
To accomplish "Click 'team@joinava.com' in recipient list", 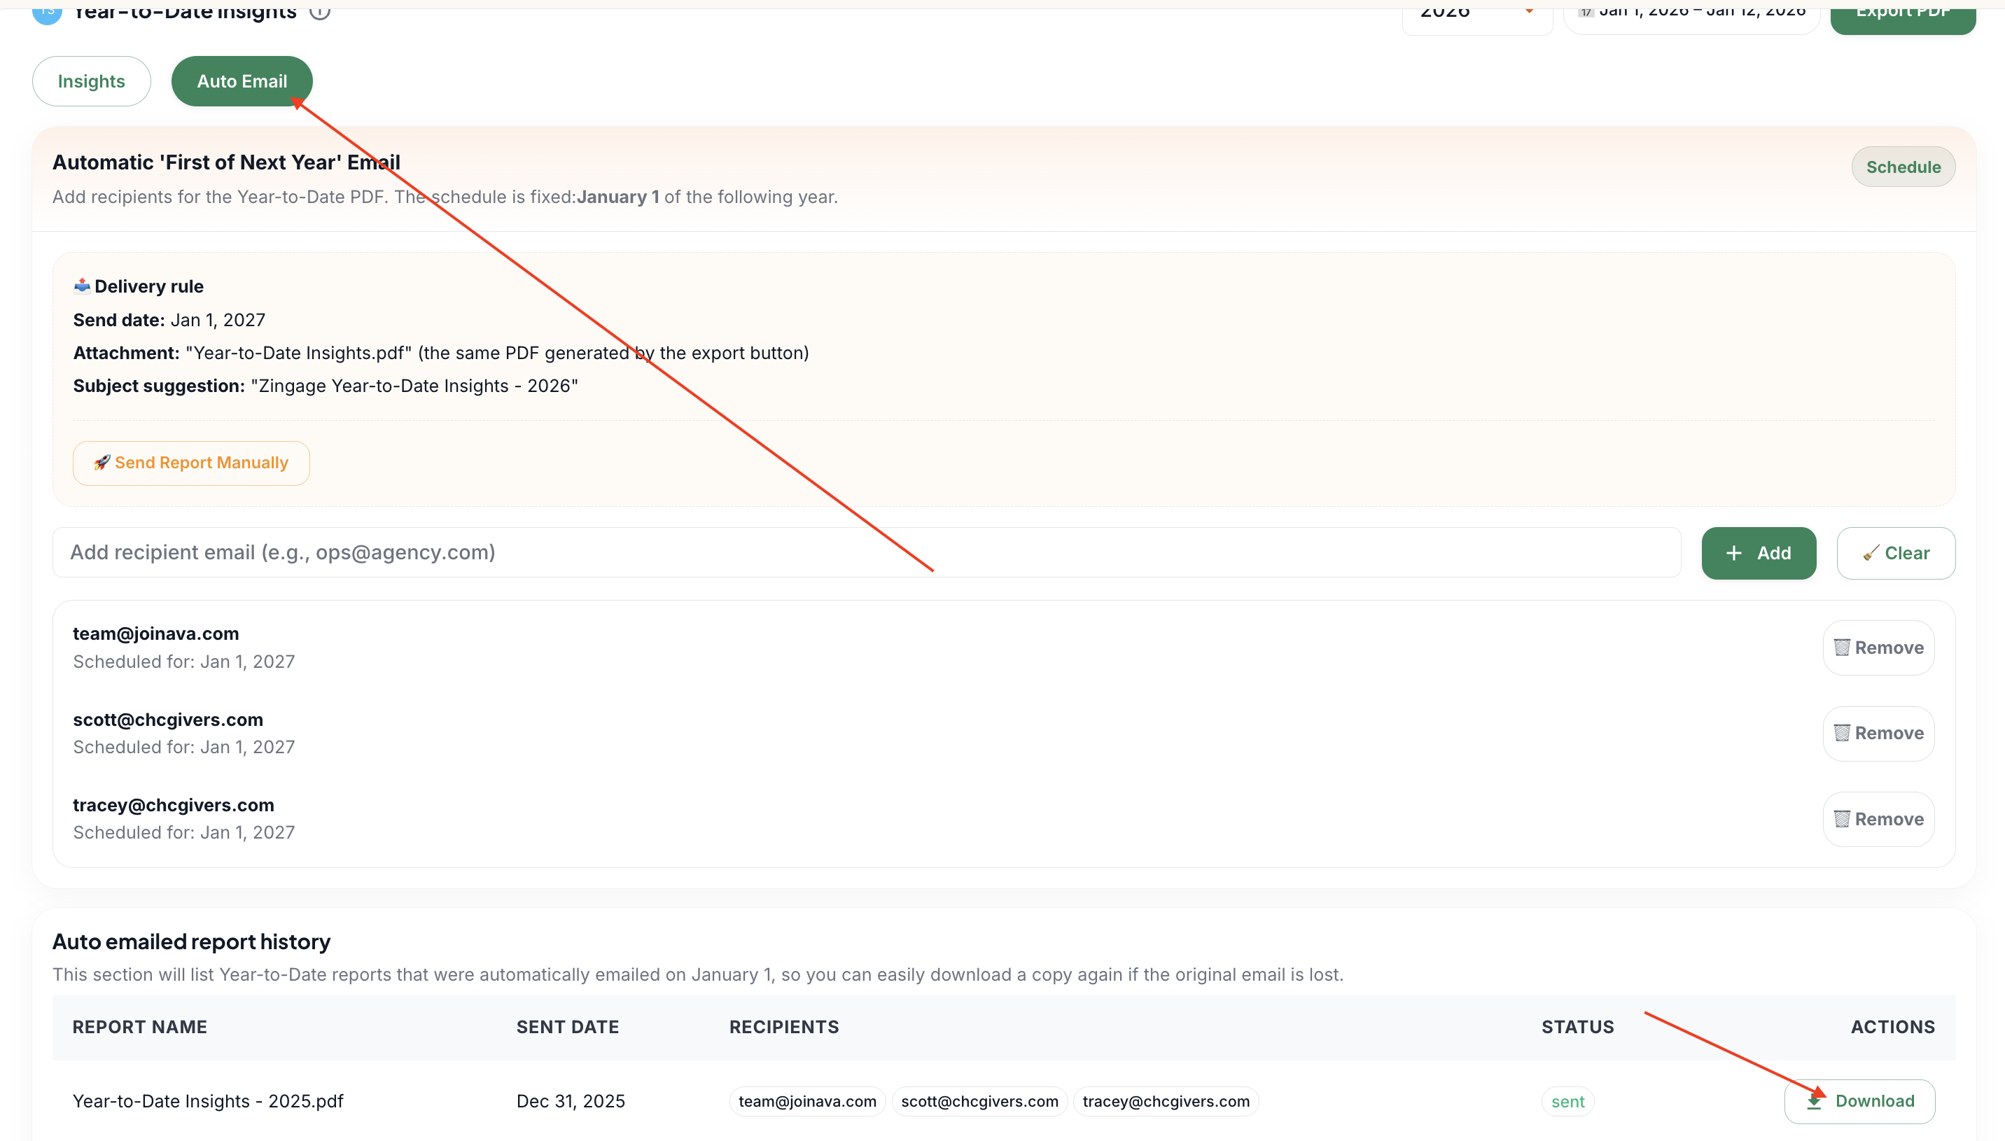I will pos(156,634).
